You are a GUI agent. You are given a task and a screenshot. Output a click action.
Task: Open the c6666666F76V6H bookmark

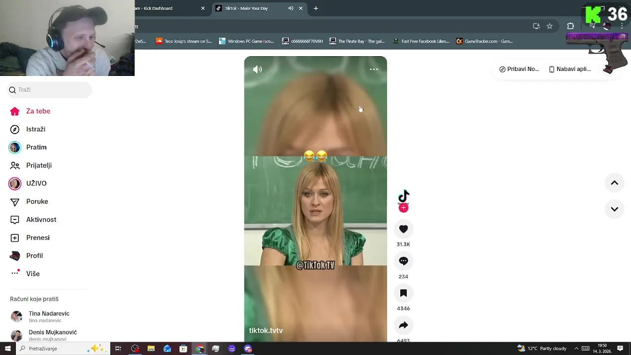[x=303, y=41]
